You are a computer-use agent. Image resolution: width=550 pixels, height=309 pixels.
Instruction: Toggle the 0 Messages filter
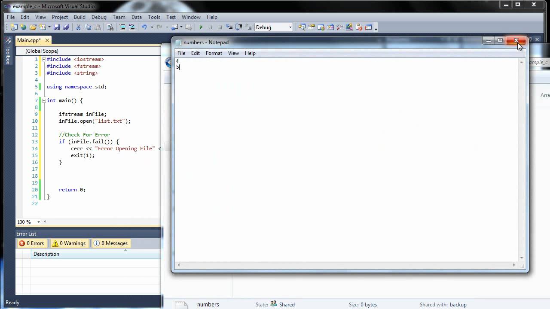[x=111, y=243]
